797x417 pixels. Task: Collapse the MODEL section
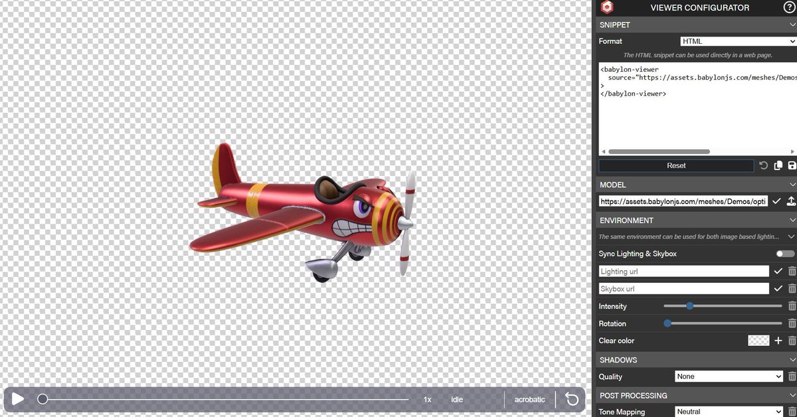pyautogui.click(x=792, y=185)
